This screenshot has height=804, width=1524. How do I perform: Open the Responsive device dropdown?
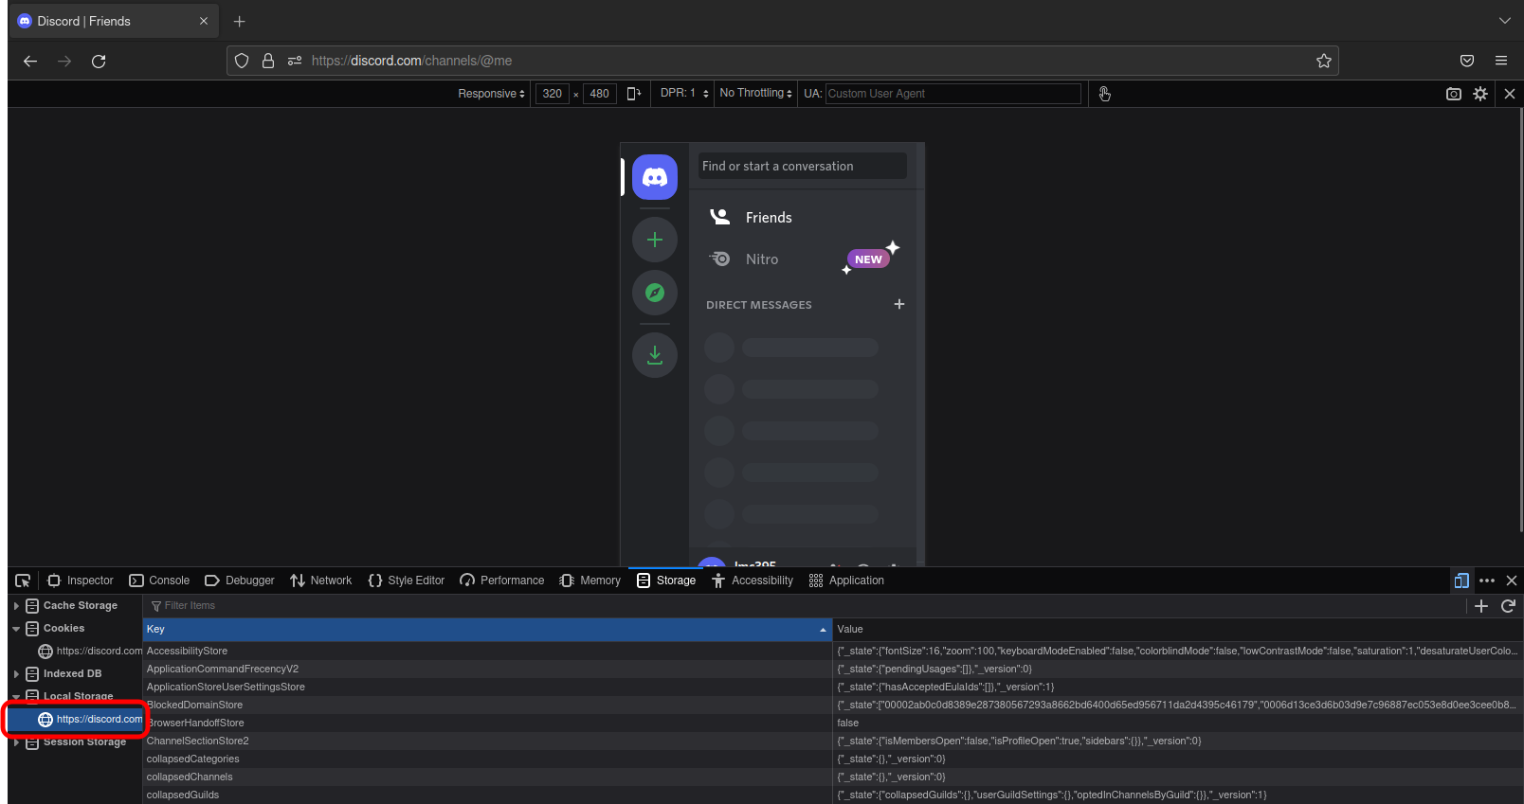click(x=491, y=94)
